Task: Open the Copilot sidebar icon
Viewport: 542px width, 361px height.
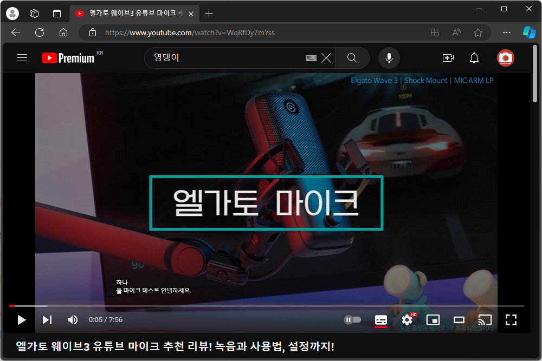Action: [529, 32]
